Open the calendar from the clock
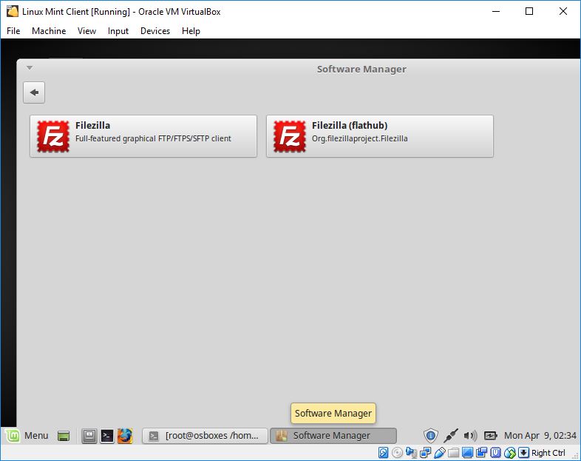The height and width of the screenshot is (461, 581). pyautogui.click(x=540, y=435)
